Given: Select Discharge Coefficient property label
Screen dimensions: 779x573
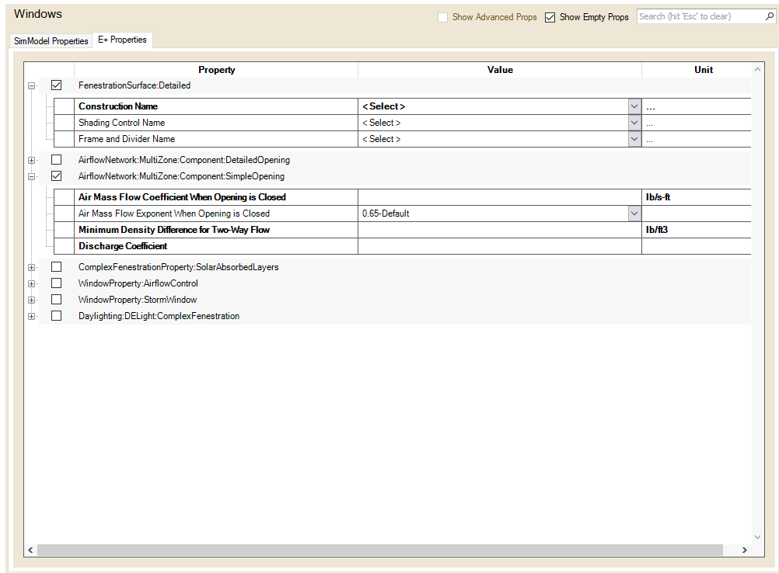Looking at the screenshot, I should click(x=123, y=246).
